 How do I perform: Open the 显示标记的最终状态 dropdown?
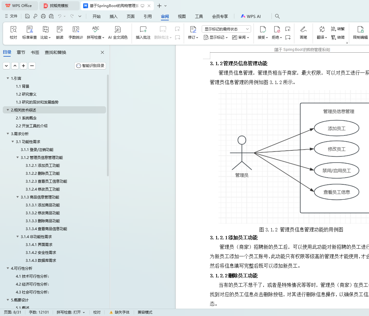pos(226,29)
